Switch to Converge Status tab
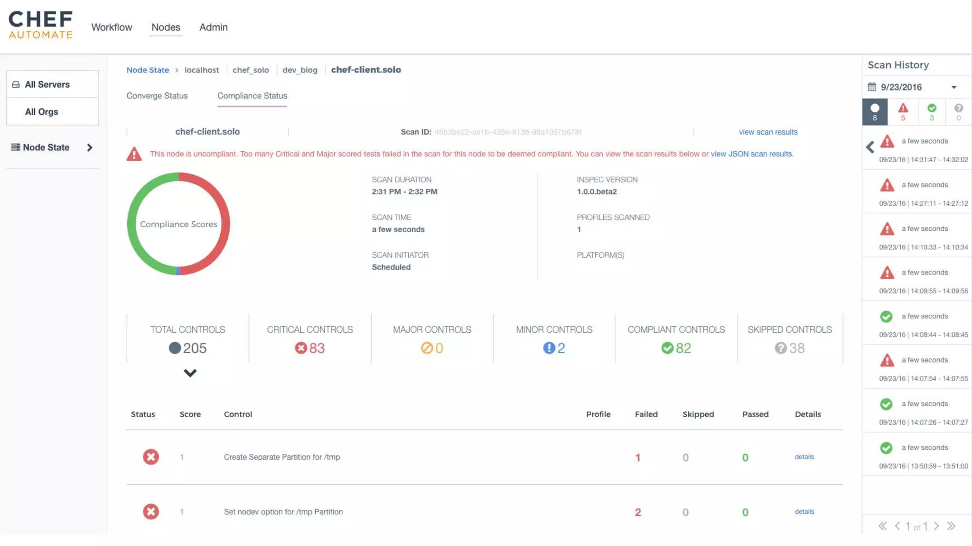The height and width of the screenshot is (546, 972). click(x=157, y=96)
